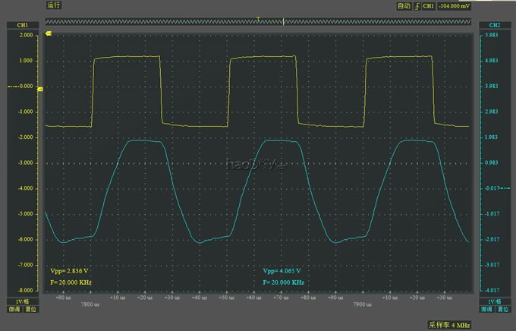Click the yellow trigger position marker in overview
The image size is (516, 331).
tap(259, 18)
